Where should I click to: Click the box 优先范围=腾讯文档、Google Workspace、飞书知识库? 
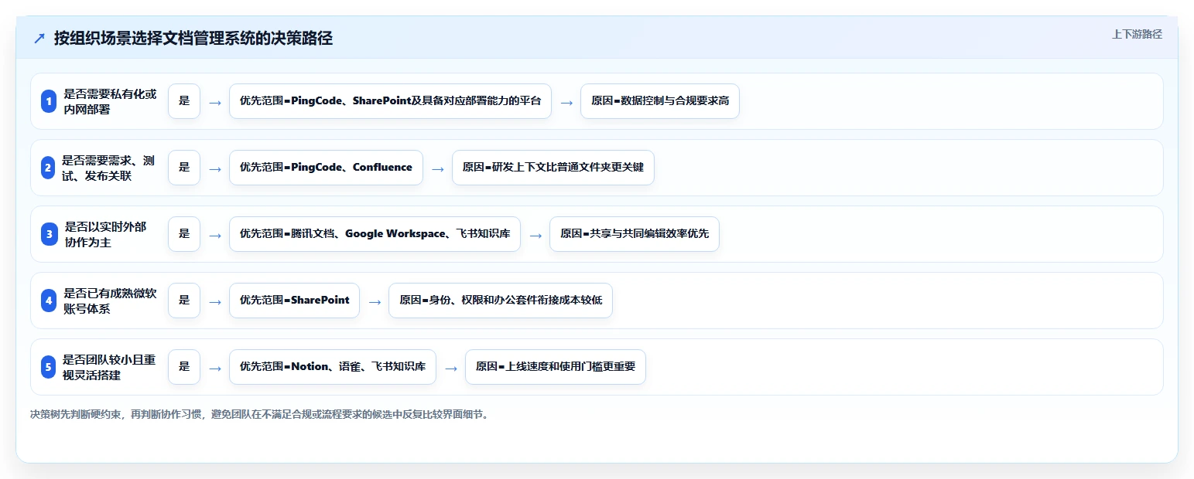pyautogui.click(x=375, y=234)
